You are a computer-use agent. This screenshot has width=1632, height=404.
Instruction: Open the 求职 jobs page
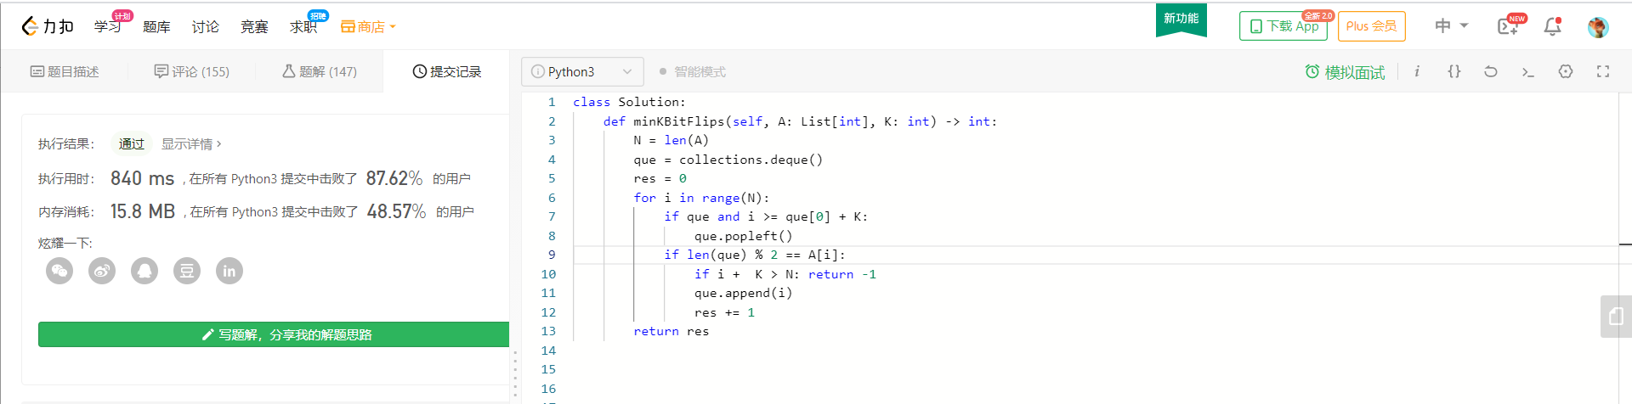tap(303, 26)
